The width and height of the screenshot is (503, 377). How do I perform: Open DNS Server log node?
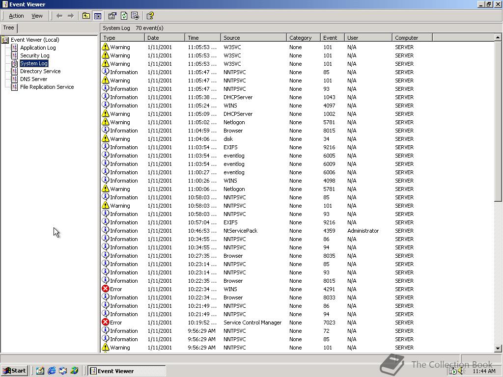coord(34,79)
